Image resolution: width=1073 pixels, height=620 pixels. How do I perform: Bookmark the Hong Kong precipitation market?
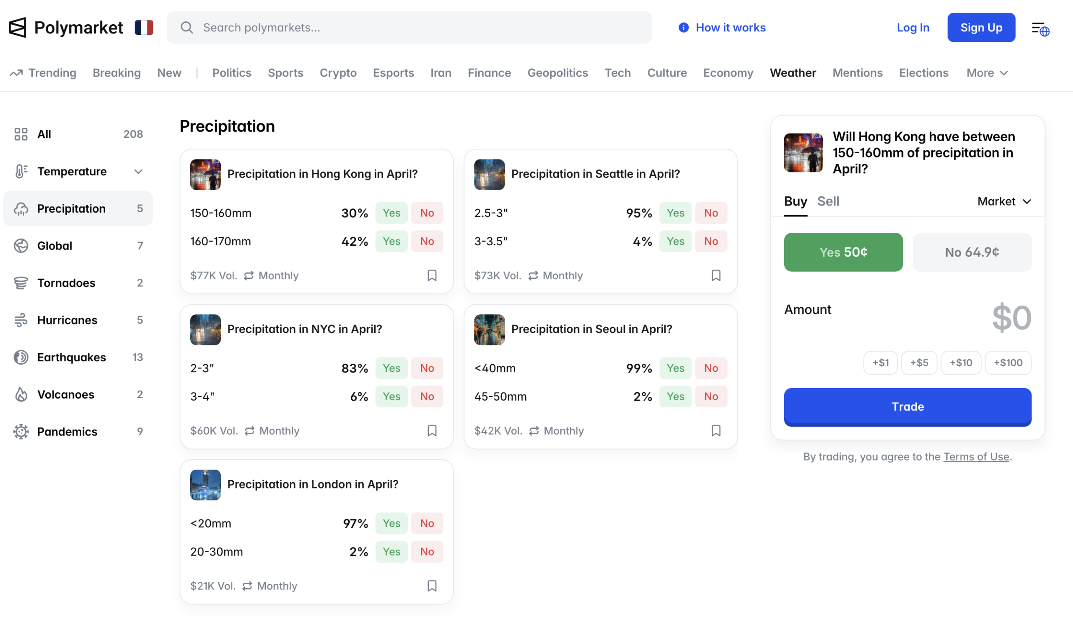432,275
